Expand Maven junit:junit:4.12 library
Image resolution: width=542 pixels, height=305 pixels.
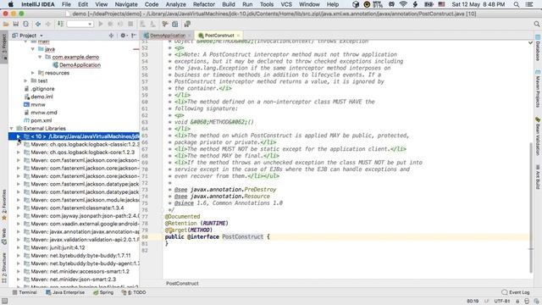coord(19,248)
